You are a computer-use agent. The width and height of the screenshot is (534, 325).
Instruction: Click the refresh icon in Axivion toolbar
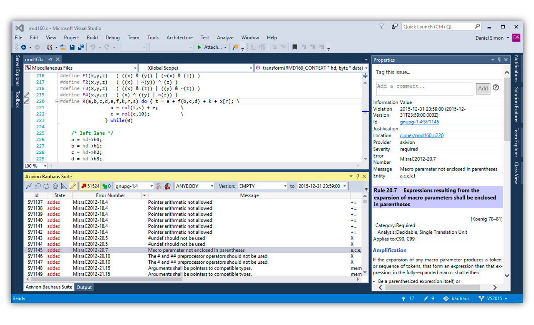pos(46,186)
